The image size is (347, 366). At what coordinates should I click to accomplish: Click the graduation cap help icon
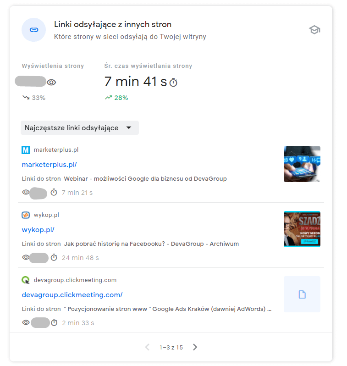coord(314,30)
